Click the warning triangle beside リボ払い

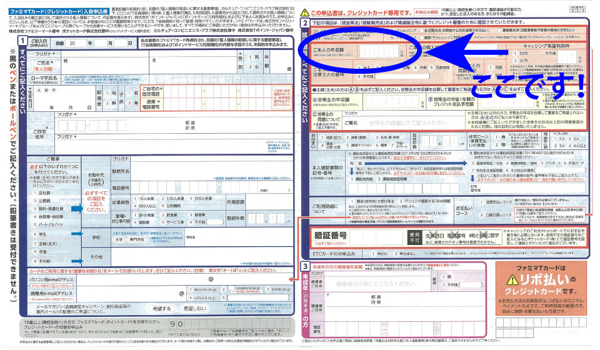point(512,280)
